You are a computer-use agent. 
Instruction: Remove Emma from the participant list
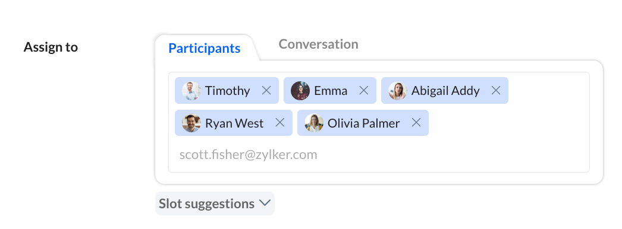tap(364, 91)
